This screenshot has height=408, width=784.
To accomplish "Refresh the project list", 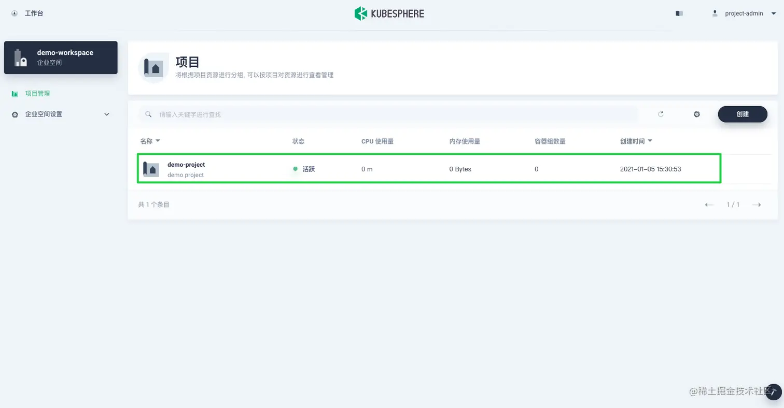I will pos(661,114).
